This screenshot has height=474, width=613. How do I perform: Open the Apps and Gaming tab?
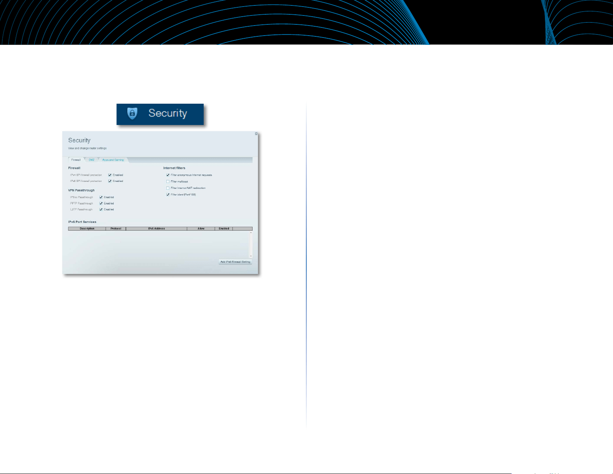coord(113,160)
